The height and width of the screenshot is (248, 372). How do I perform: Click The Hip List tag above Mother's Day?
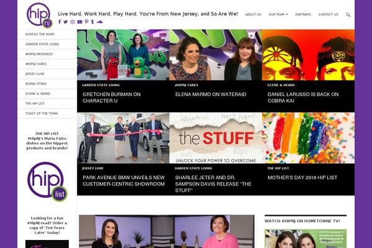(x=278, y=168)
